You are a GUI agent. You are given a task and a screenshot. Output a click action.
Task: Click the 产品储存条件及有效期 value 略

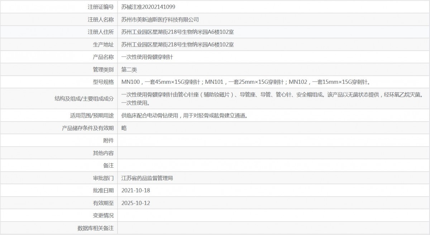click(124, 128)
